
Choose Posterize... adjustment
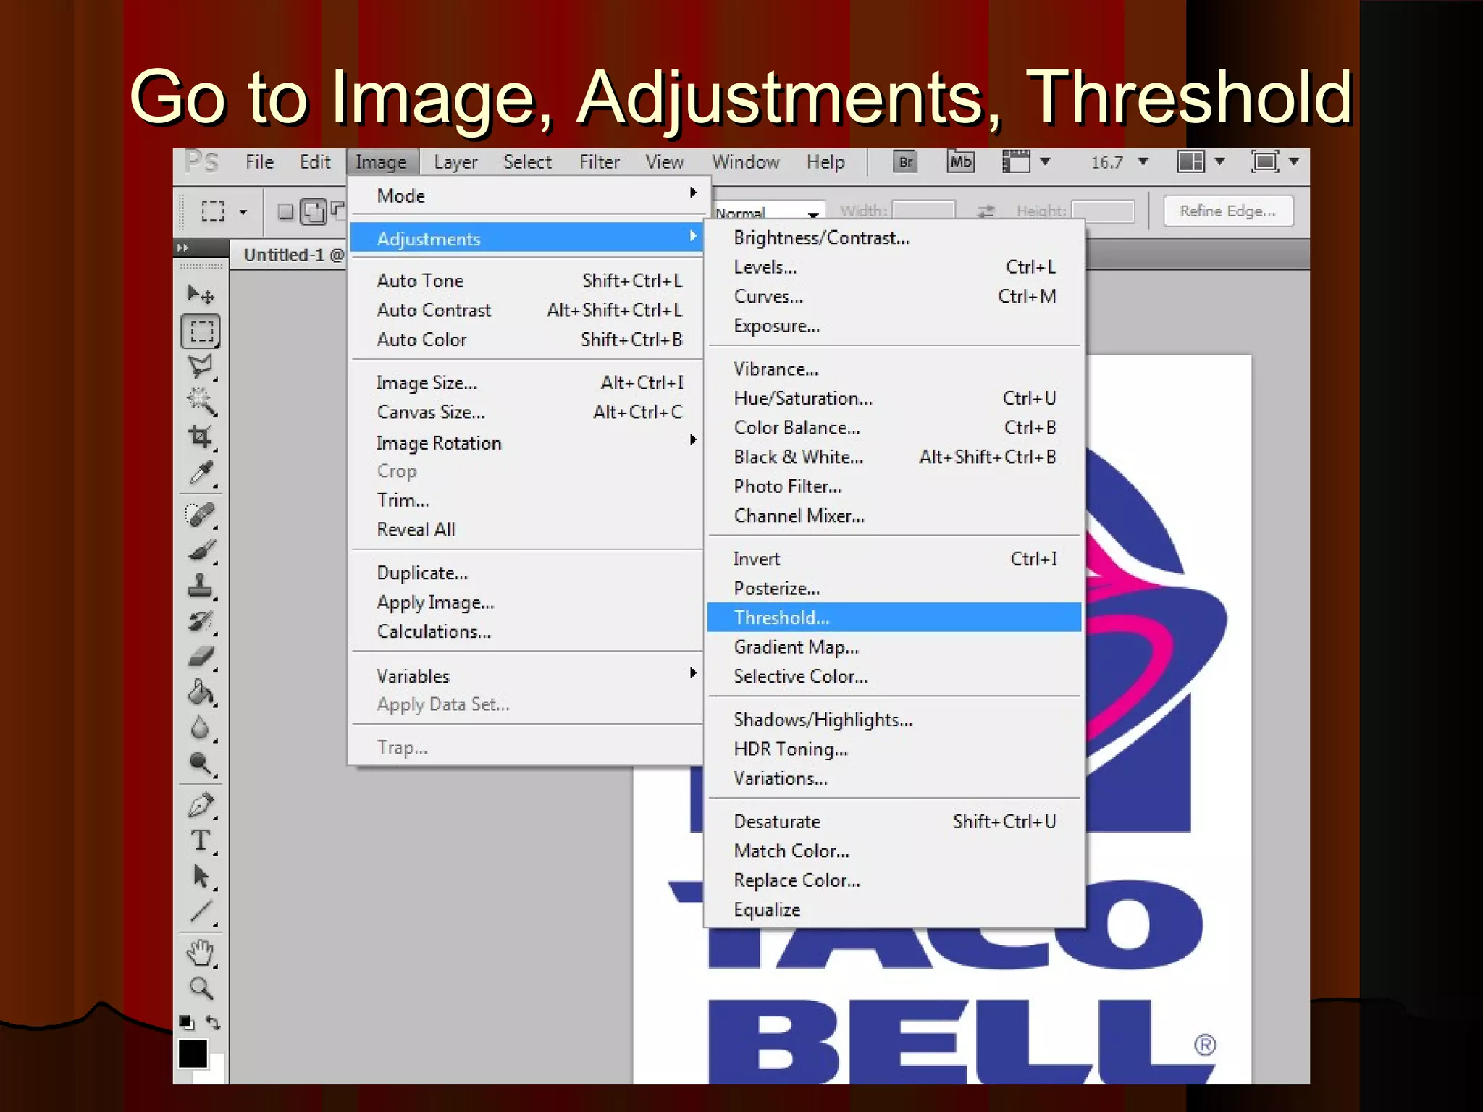pyautogui.click(x=894, y=588)
